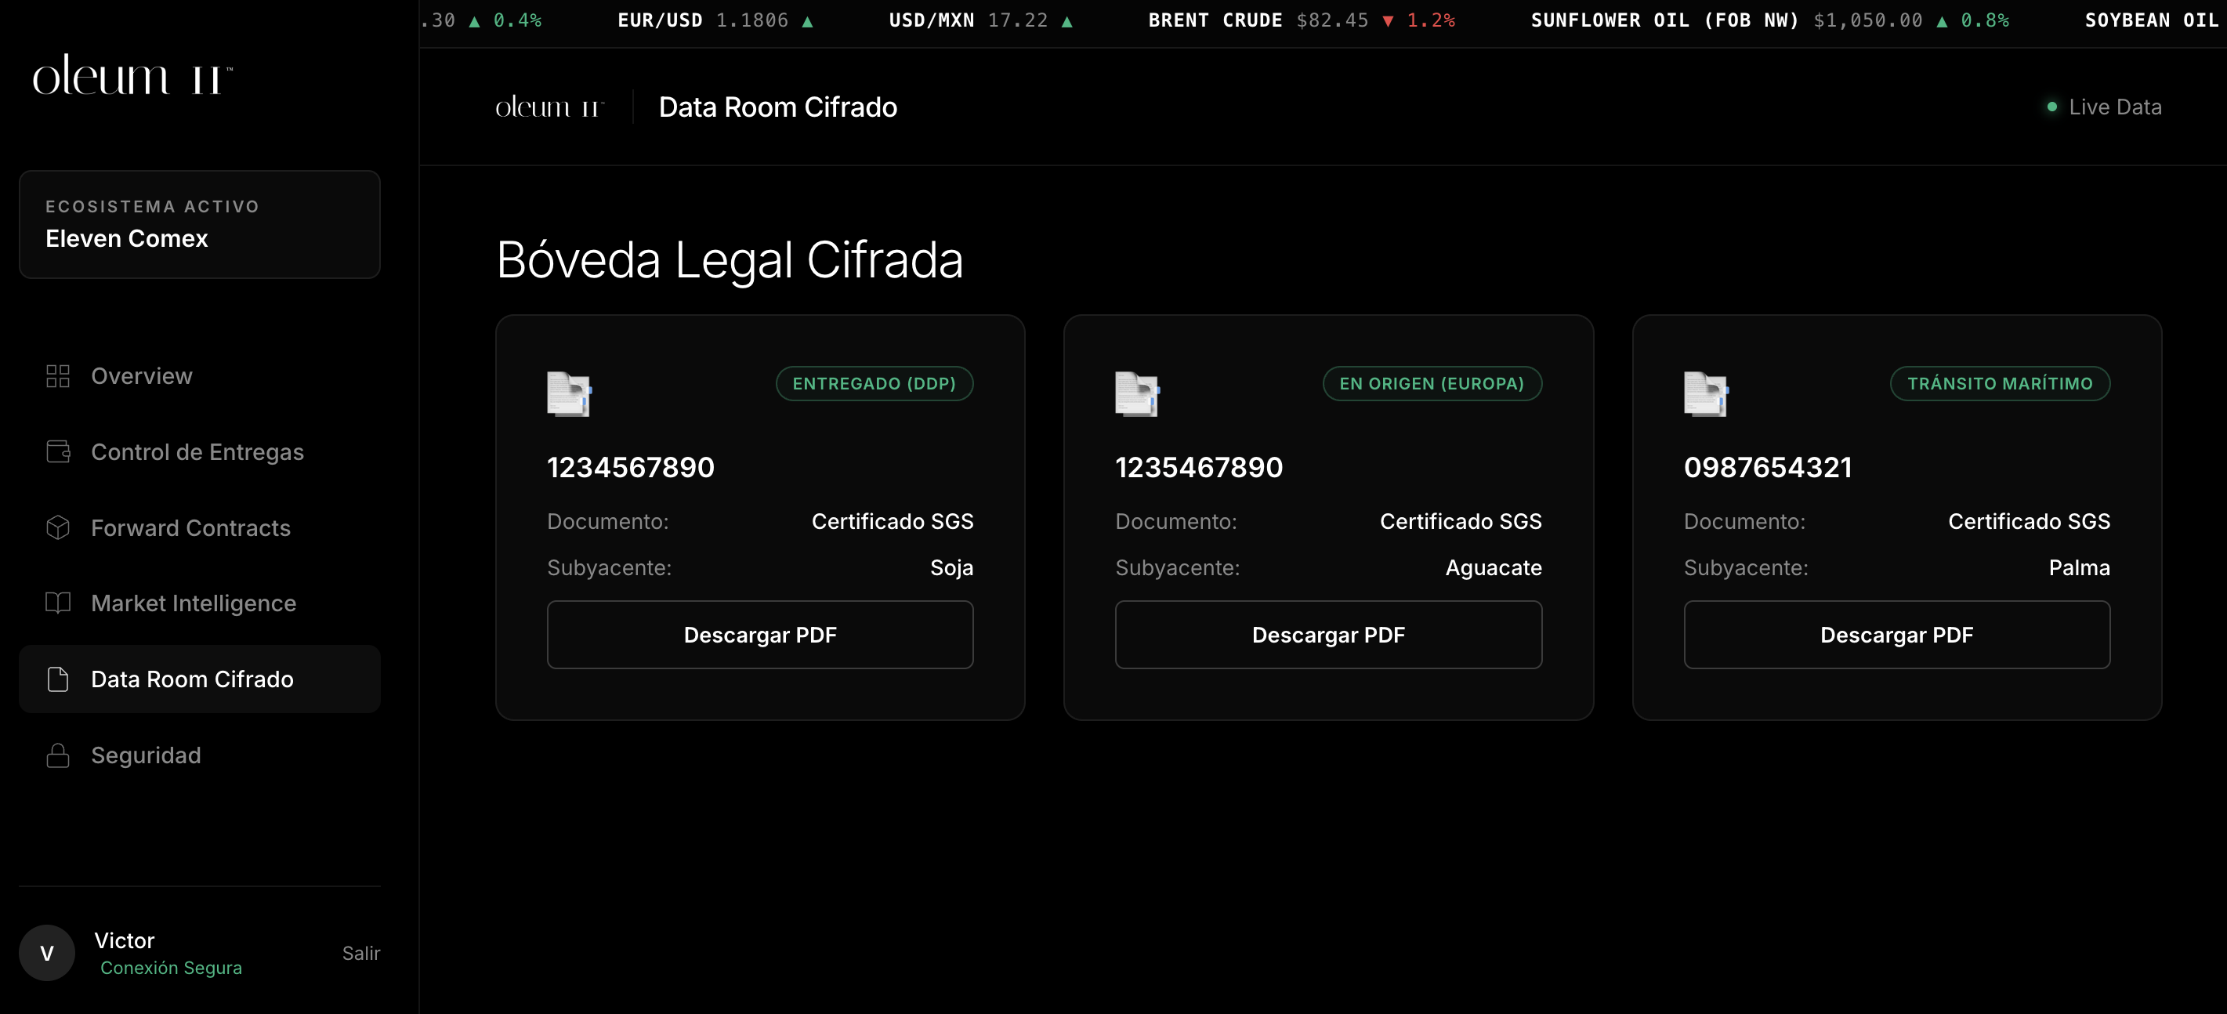Click the Market Intelligence book icon
This screenshot has height=1014, width=2227.
(58, 603)
